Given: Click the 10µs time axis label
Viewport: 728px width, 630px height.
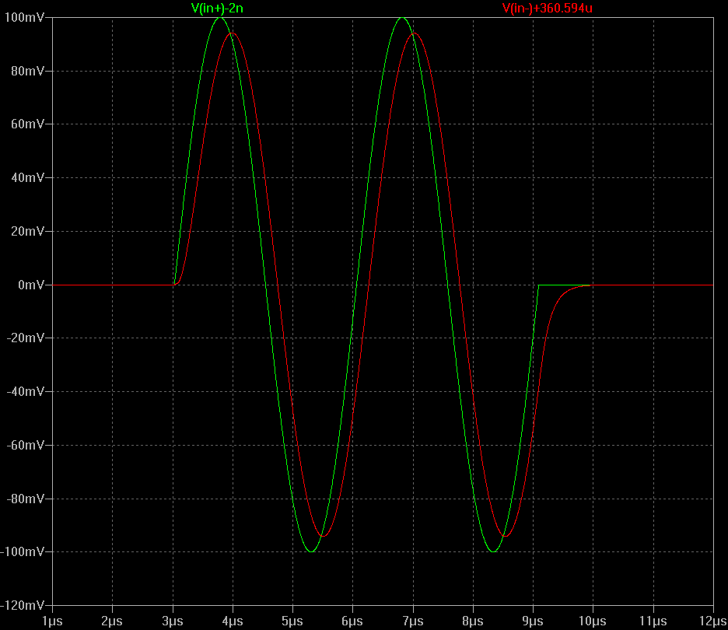Looking at the screenshot, I should coord(593,621).
